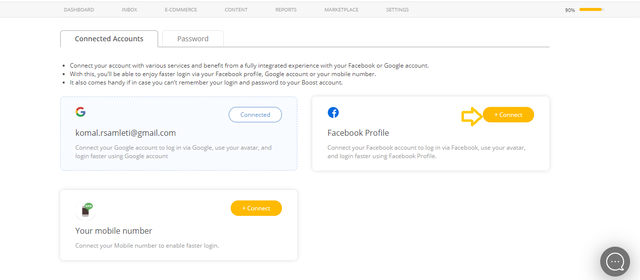Click the SMS mobile phone icon

[86, 210]
